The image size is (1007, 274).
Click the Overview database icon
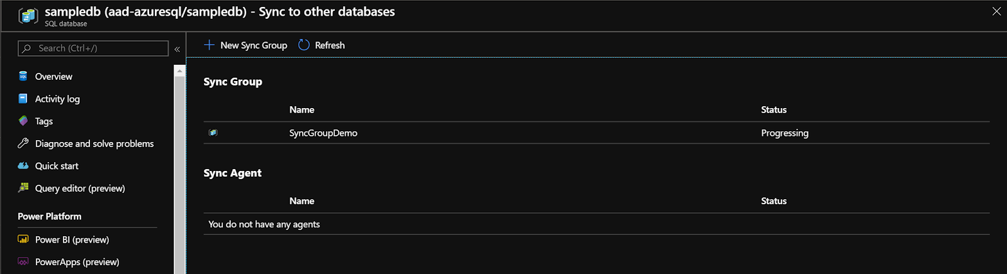pos(23,76)
